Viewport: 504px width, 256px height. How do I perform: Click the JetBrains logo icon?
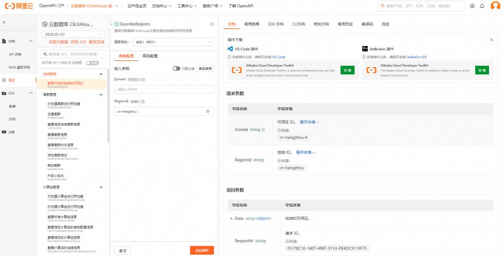coord(365,49)
